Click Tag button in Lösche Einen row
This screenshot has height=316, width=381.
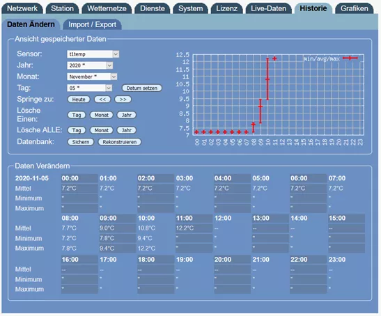(77, 115)
